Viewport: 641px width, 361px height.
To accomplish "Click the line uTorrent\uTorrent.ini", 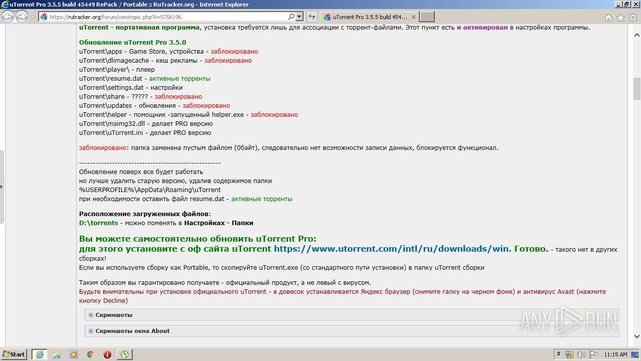I will click(x=145, y=133).
